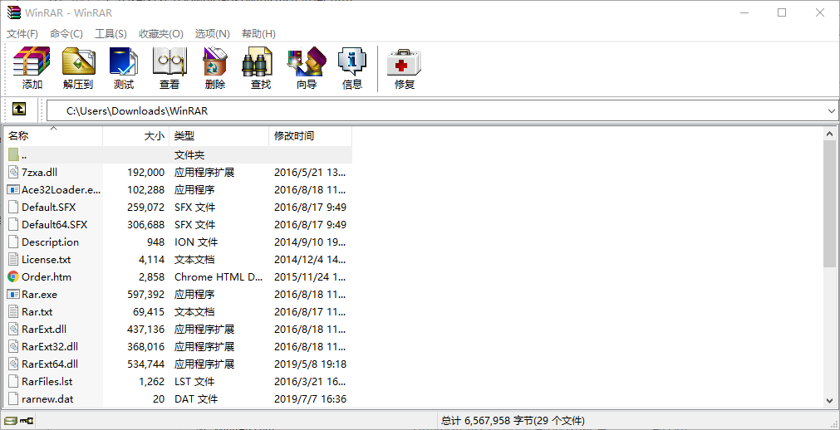Click the scrollbar down arrow

click(x=829, y=400)
